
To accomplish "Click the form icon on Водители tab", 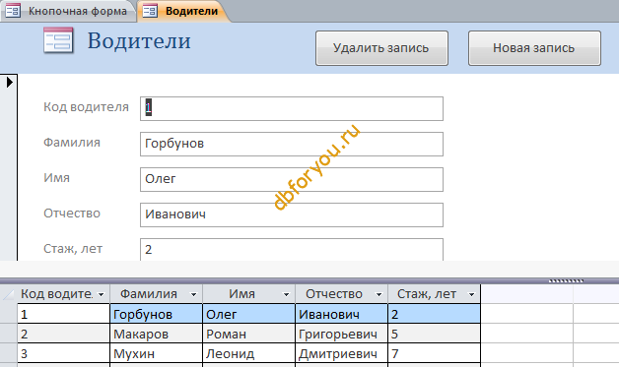I will coord(150,11).
